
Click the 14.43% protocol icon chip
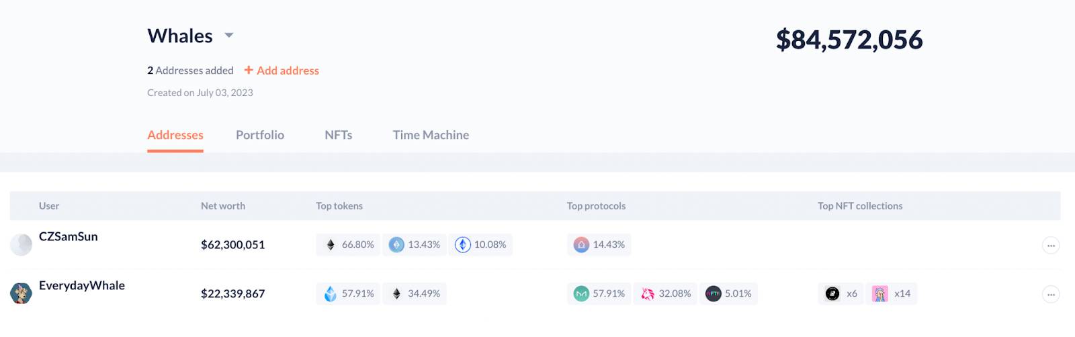pyautogui.click(x=599, y=245)
